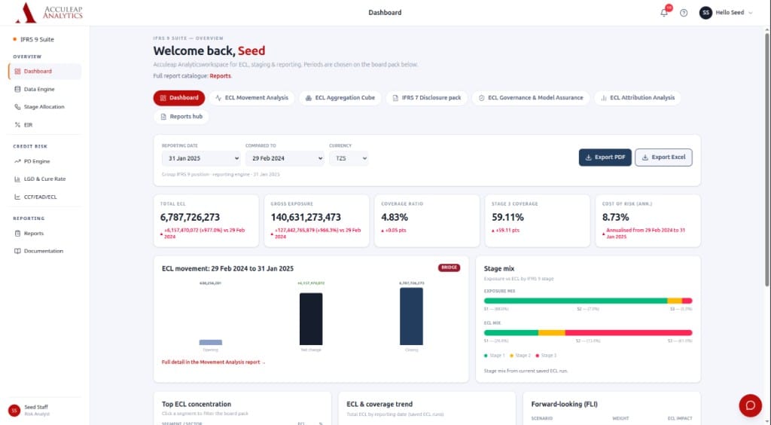This screenshot has width=771, height=425.
Task: Open LGD & Cure Rate in the sidebar
Action: coord(44,179)
